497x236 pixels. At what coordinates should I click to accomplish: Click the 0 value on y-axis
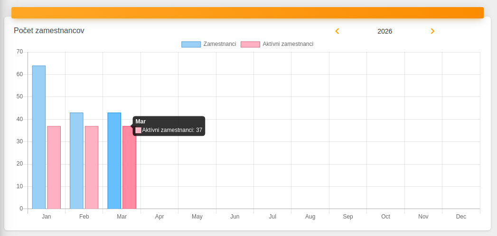(x=21, y=209)
